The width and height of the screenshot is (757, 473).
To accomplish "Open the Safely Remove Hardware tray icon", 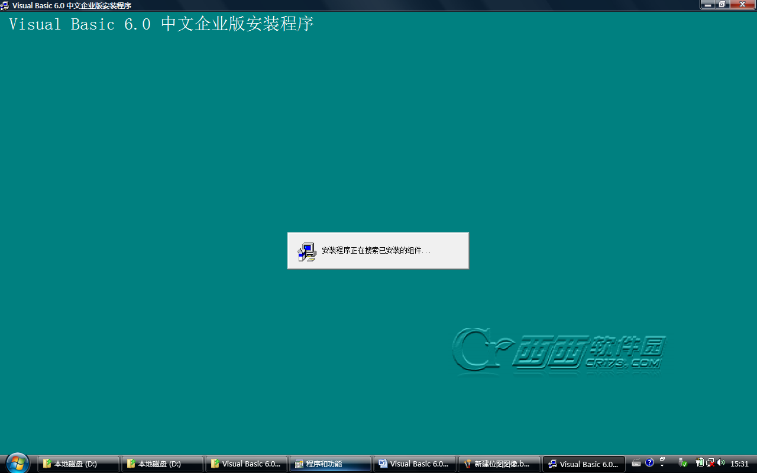I will click(x=682, y=463).
